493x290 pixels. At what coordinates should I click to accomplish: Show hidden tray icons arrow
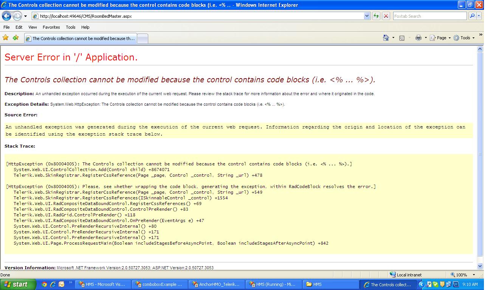421,285
